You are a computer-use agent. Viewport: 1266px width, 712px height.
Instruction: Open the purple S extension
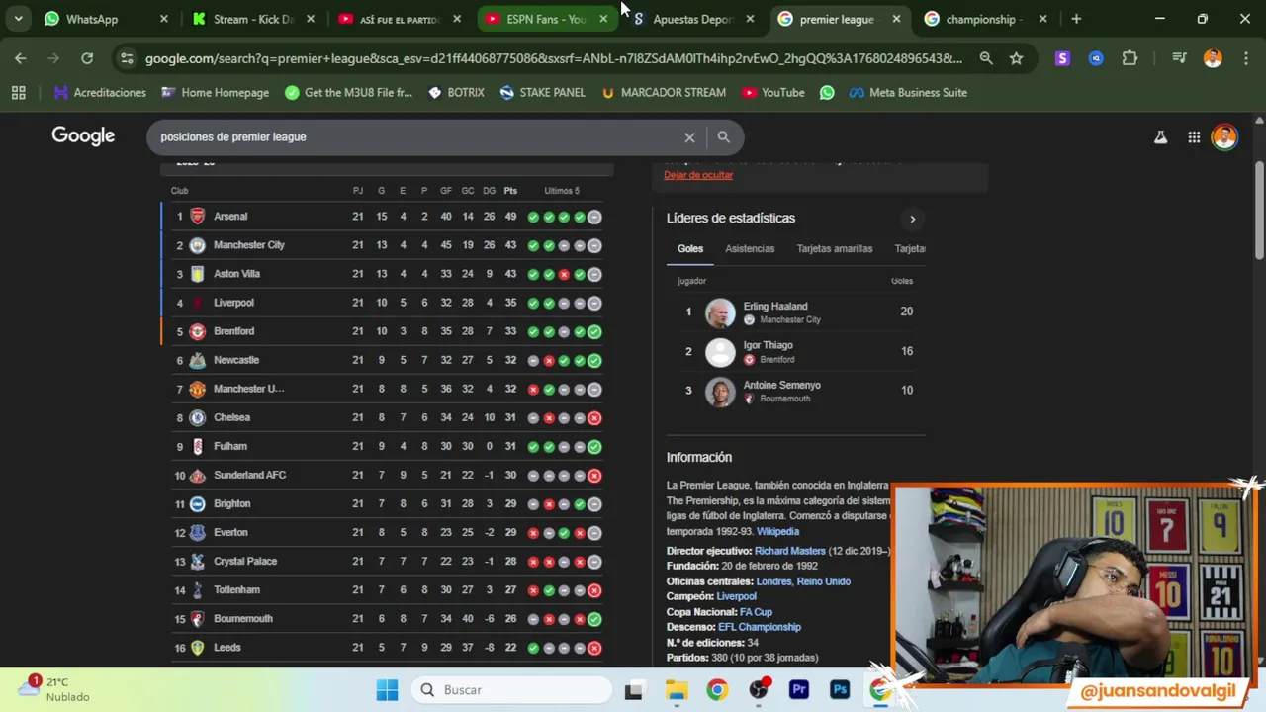click(1062, 58)
